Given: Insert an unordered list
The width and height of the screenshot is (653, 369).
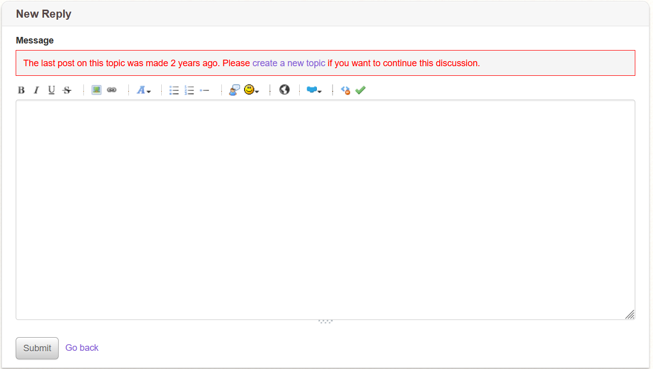Looking at the screenshot, I should pyautogui.click(x=174, y=90).
